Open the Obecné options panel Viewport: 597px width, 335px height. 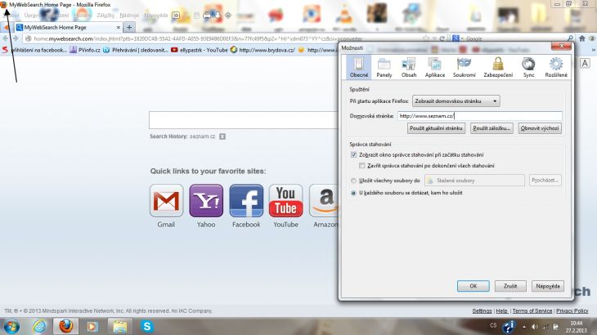359,67
